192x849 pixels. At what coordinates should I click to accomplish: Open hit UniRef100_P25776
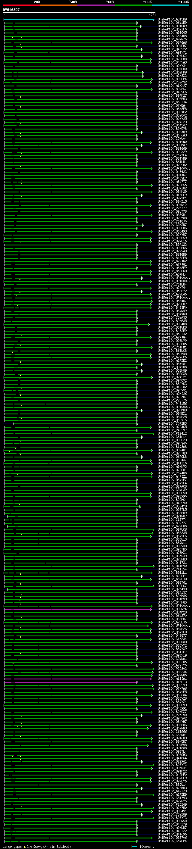[x=172, y=400]
